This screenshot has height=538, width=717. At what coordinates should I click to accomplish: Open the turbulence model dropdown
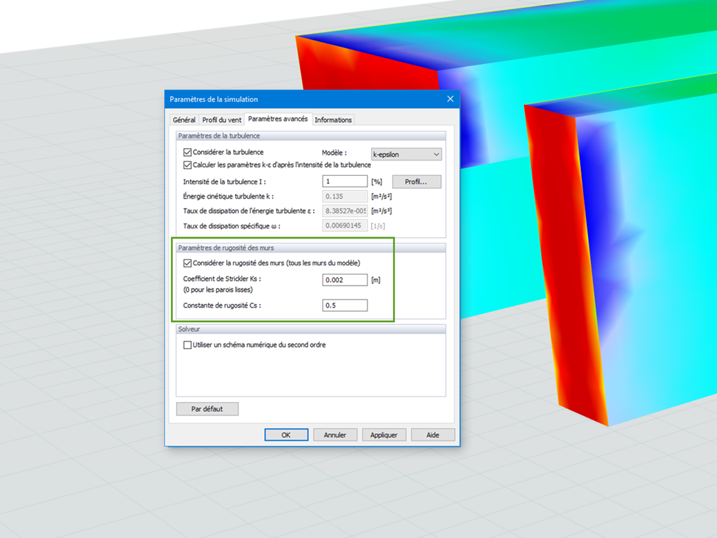(437, 154)
